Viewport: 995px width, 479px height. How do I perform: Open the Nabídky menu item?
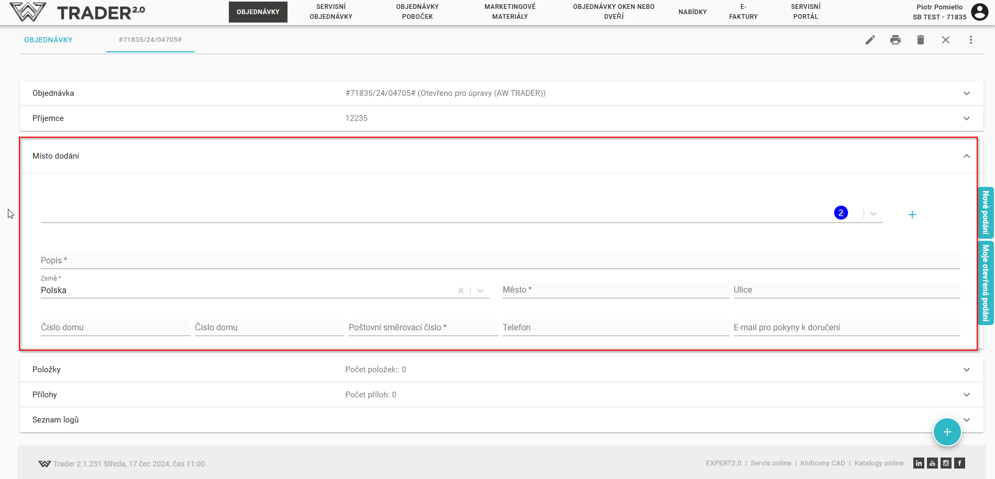692,12
